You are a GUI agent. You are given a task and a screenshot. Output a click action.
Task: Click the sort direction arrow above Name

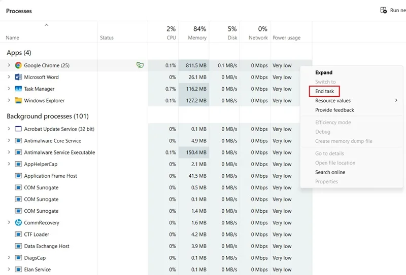[46, 25]
